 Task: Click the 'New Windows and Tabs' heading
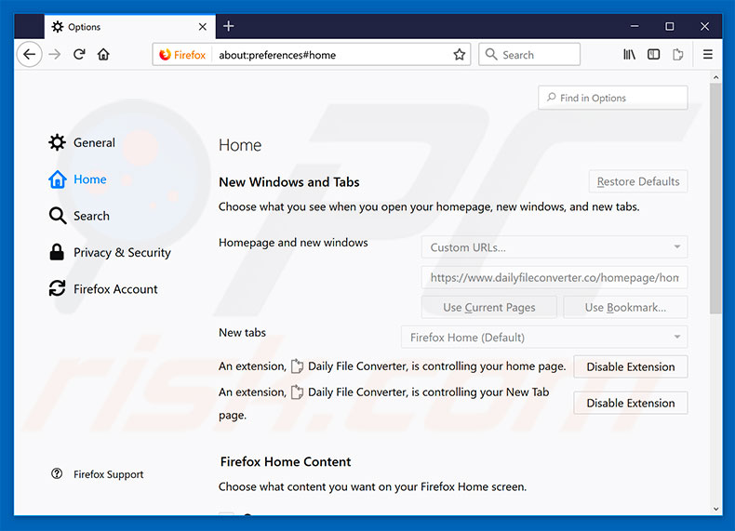coord(289,182)
